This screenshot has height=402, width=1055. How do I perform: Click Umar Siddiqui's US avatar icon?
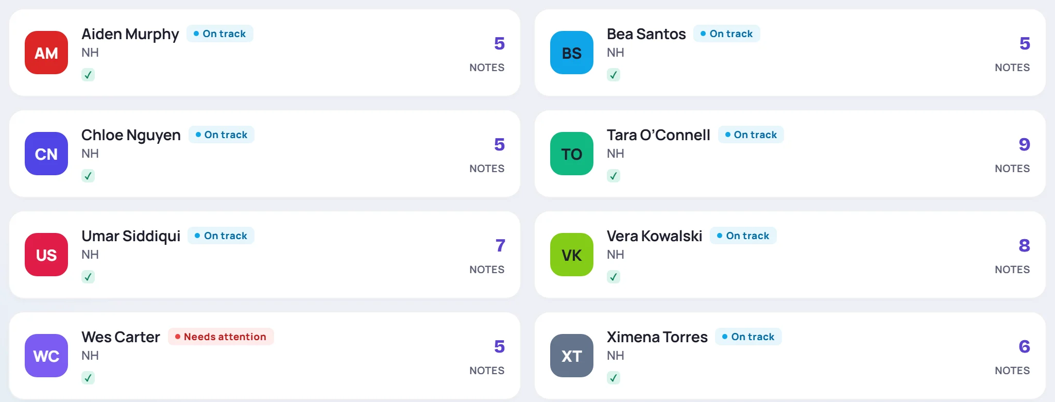(x=46, y=255)
